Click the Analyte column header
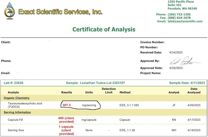Image resolution: width=208 pixels, height=137 pixels. click(x=14, y=92)
